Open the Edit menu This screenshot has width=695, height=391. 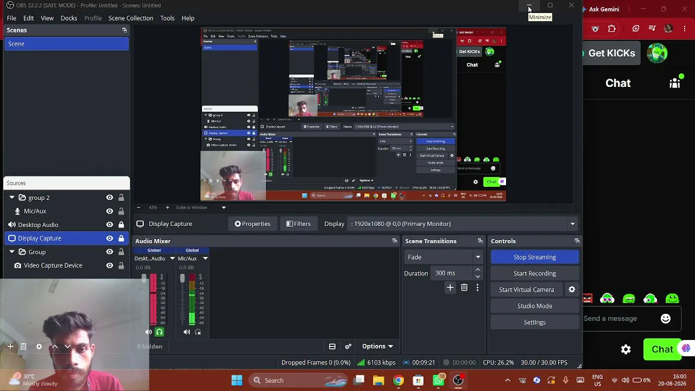(28, 18)
